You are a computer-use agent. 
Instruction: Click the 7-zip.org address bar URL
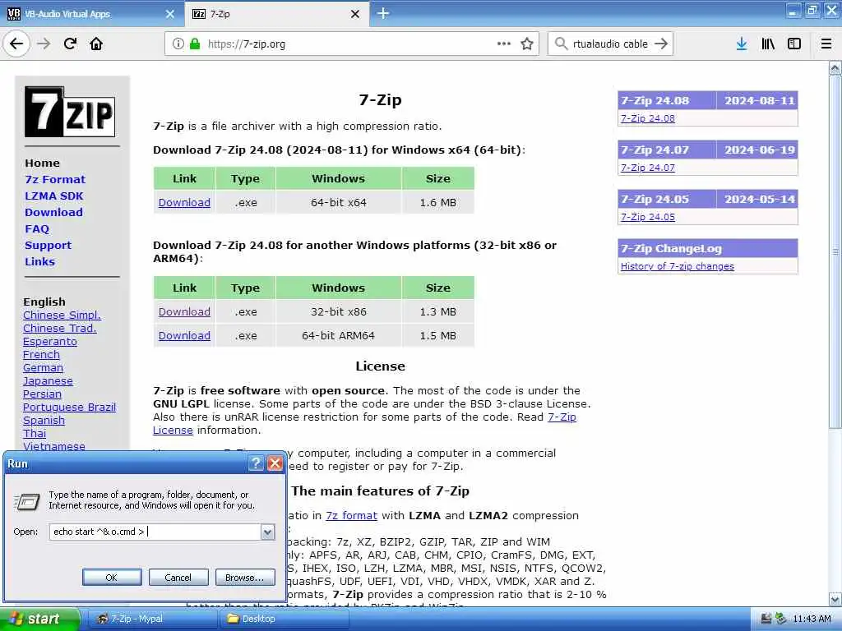247,44
